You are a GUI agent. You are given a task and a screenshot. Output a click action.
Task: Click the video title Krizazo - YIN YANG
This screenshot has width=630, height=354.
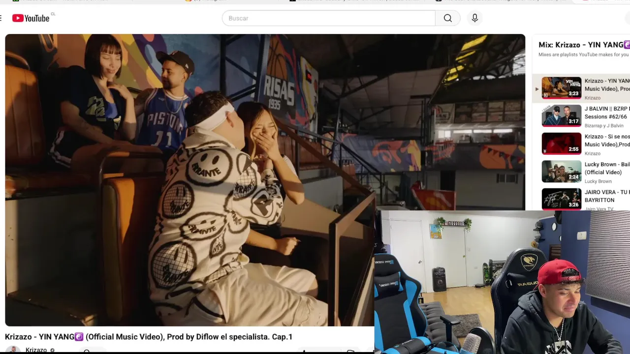point(149,337)
